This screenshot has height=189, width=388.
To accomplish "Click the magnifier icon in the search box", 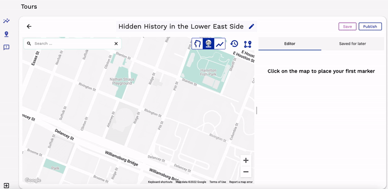I will pyautogui.click(x=29, y=44).
